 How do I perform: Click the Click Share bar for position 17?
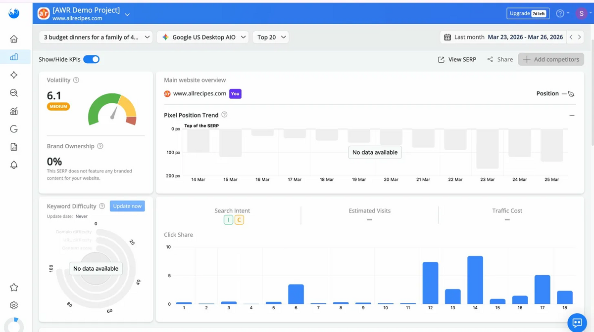[x=543, y=290]
